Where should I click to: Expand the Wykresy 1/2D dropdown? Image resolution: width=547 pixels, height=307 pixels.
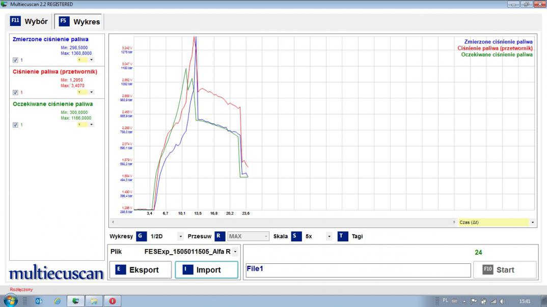[180, 236]
